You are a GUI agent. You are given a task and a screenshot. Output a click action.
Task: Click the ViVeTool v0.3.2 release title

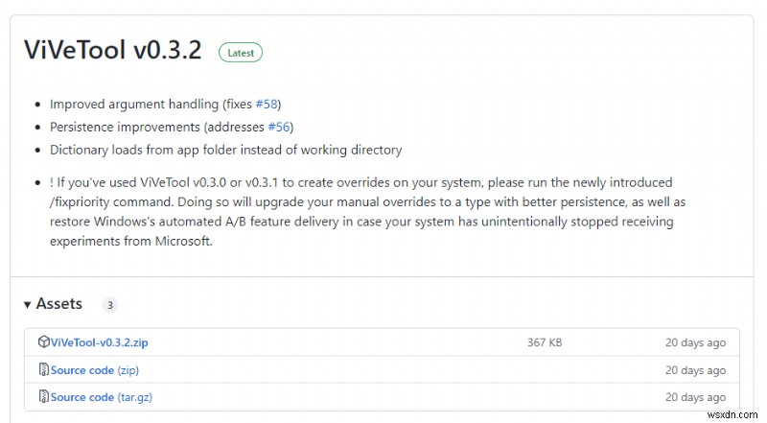113,50
